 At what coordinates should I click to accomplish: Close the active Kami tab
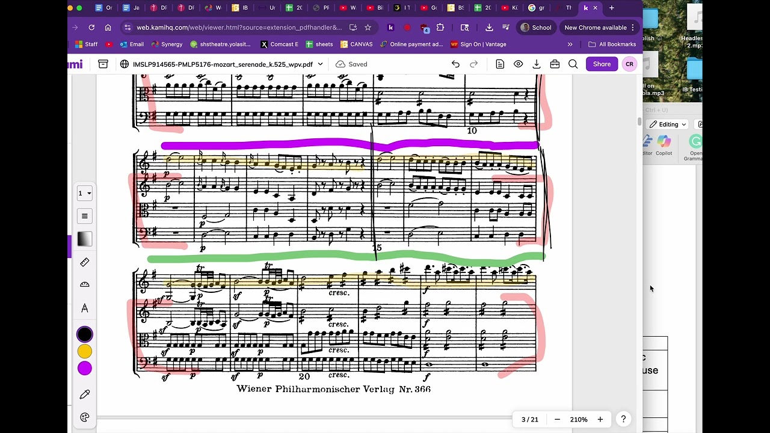[x=596, y=8]
